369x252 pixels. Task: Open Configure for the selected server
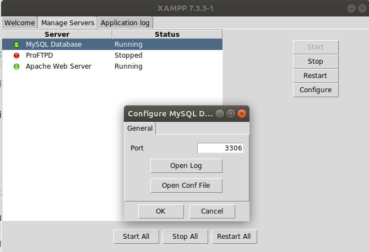pyautogui.click(x=316, y=90)
